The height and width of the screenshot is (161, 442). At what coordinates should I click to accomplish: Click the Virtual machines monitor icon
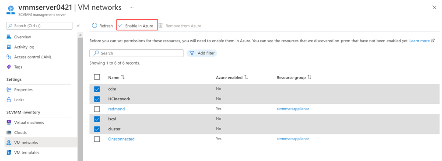pyautogui.click(x=9, y=123)
